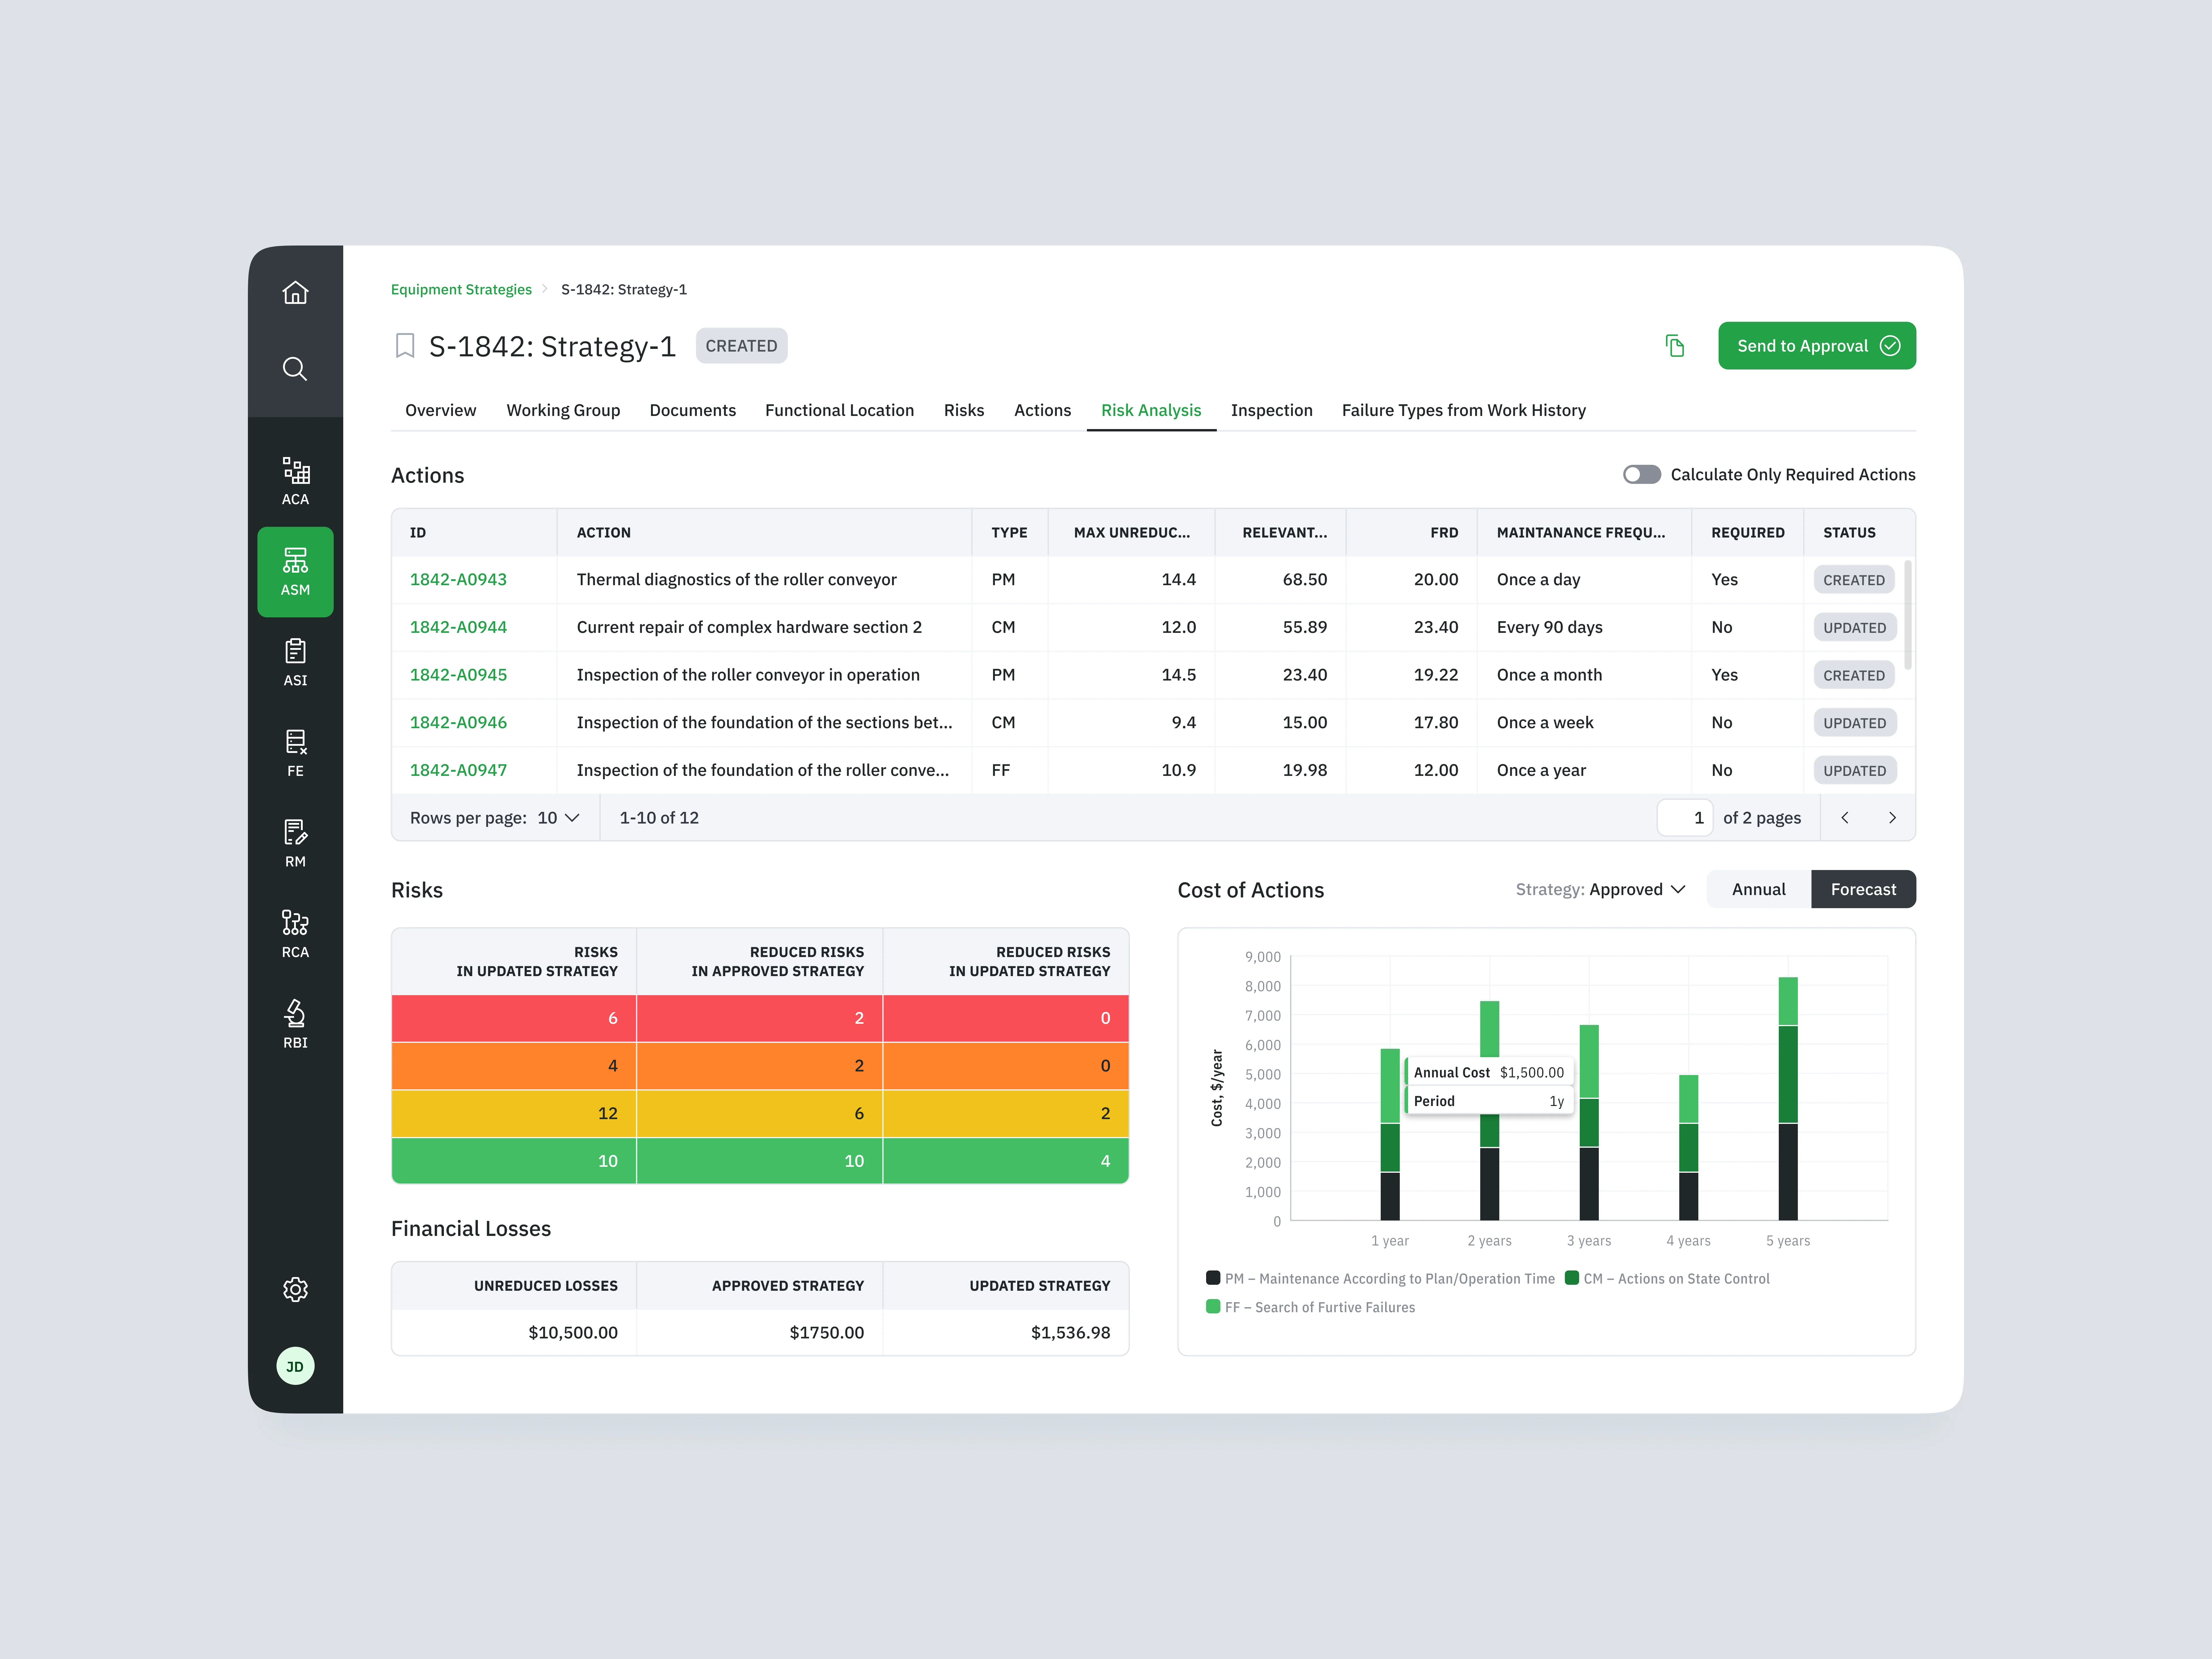The height and width of the screenshot is (1659, 2212).
Task: Open action 1842-A0943 link
Action: tap(458, 580)
